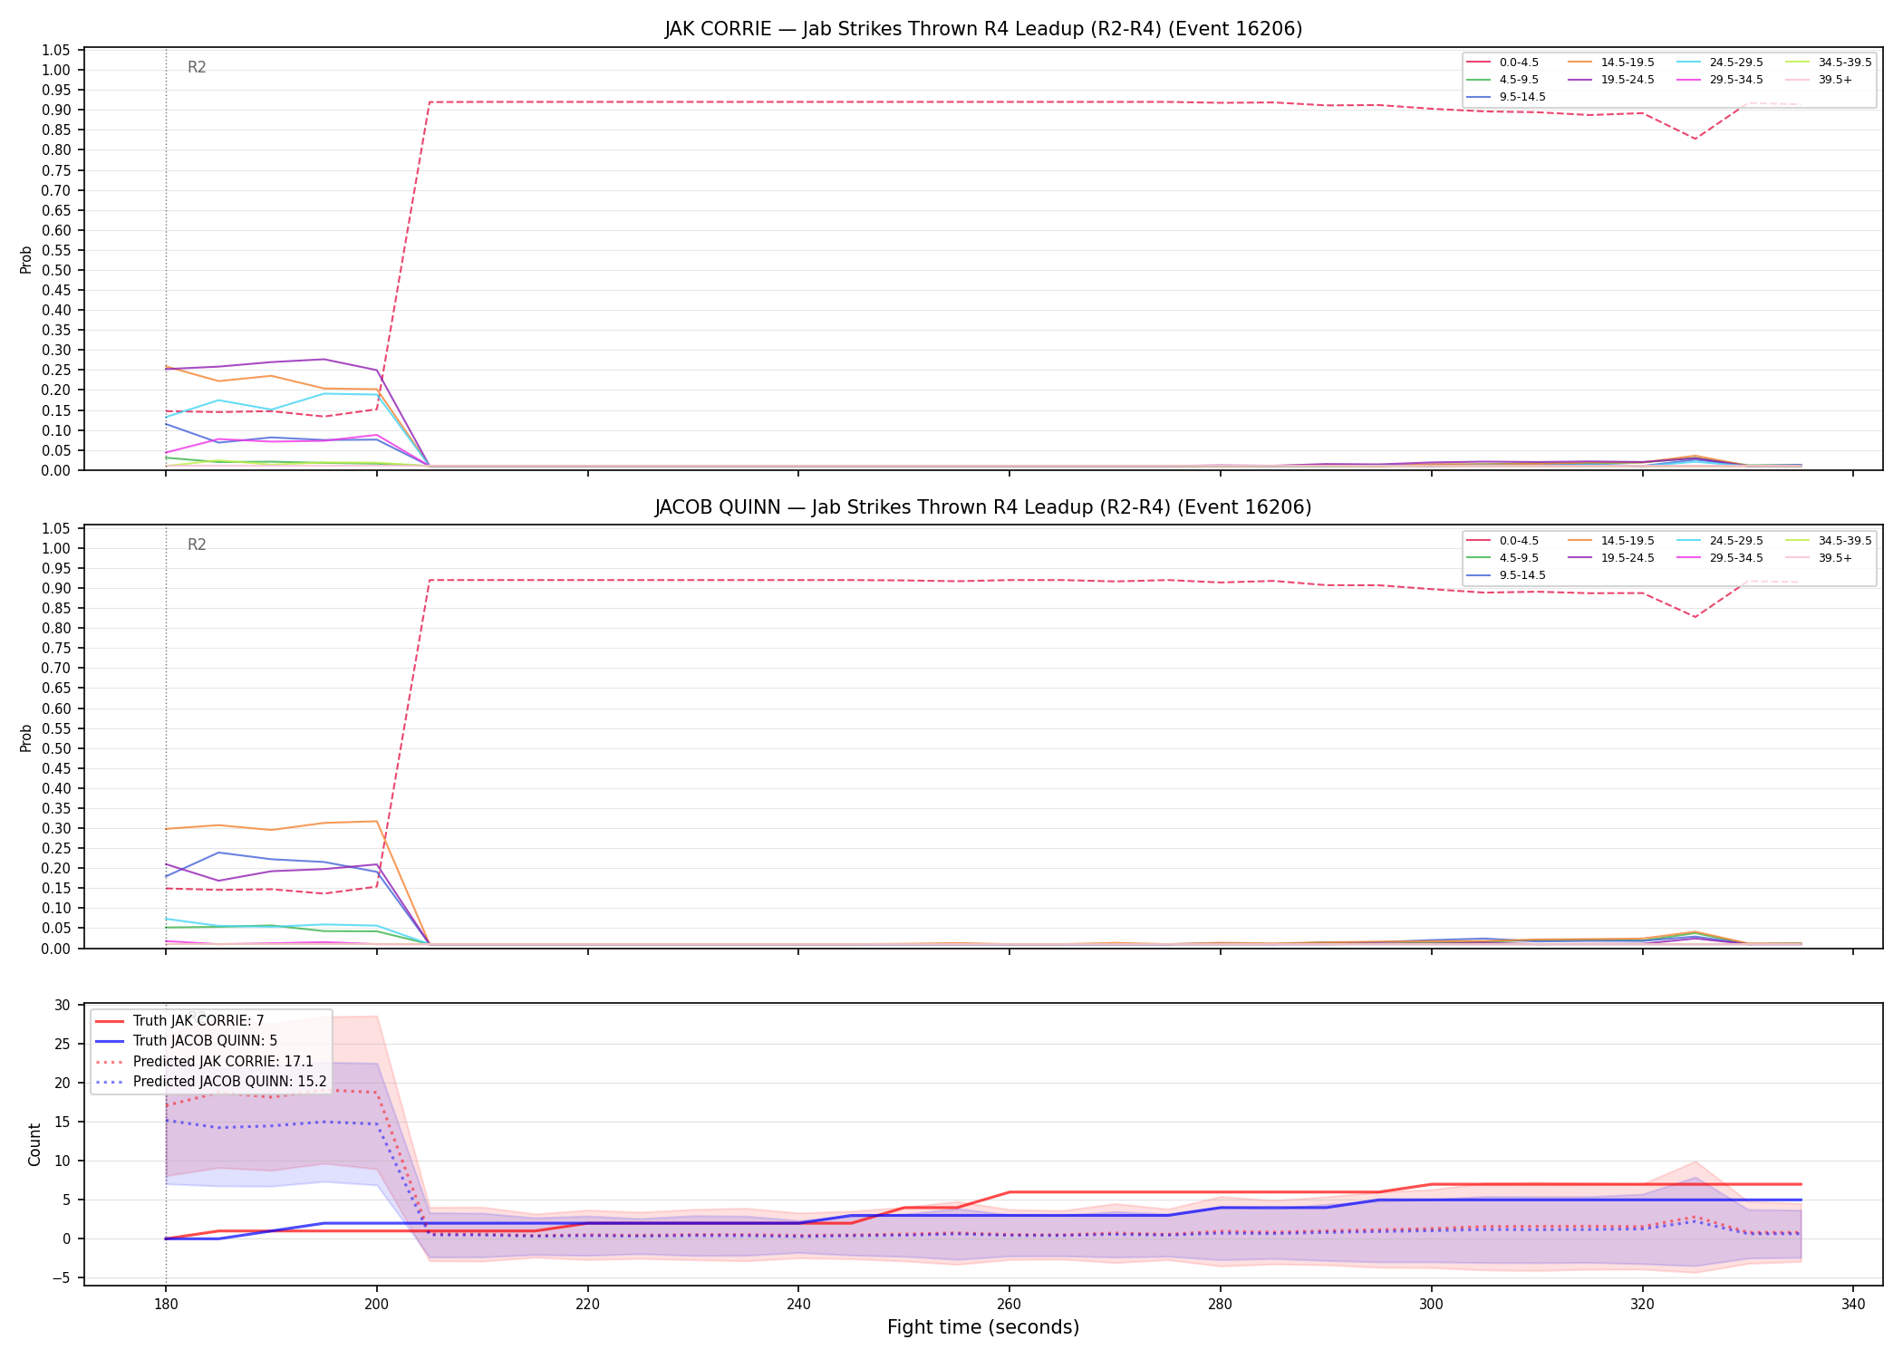
Task: Click the 25 tick on the Count axis
Action: coord(63,1044)
